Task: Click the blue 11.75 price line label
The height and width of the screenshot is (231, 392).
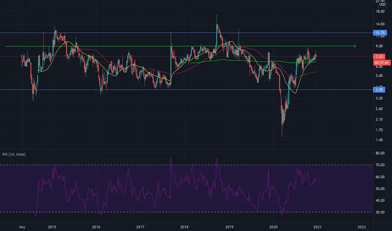Action: click(380, 33)
